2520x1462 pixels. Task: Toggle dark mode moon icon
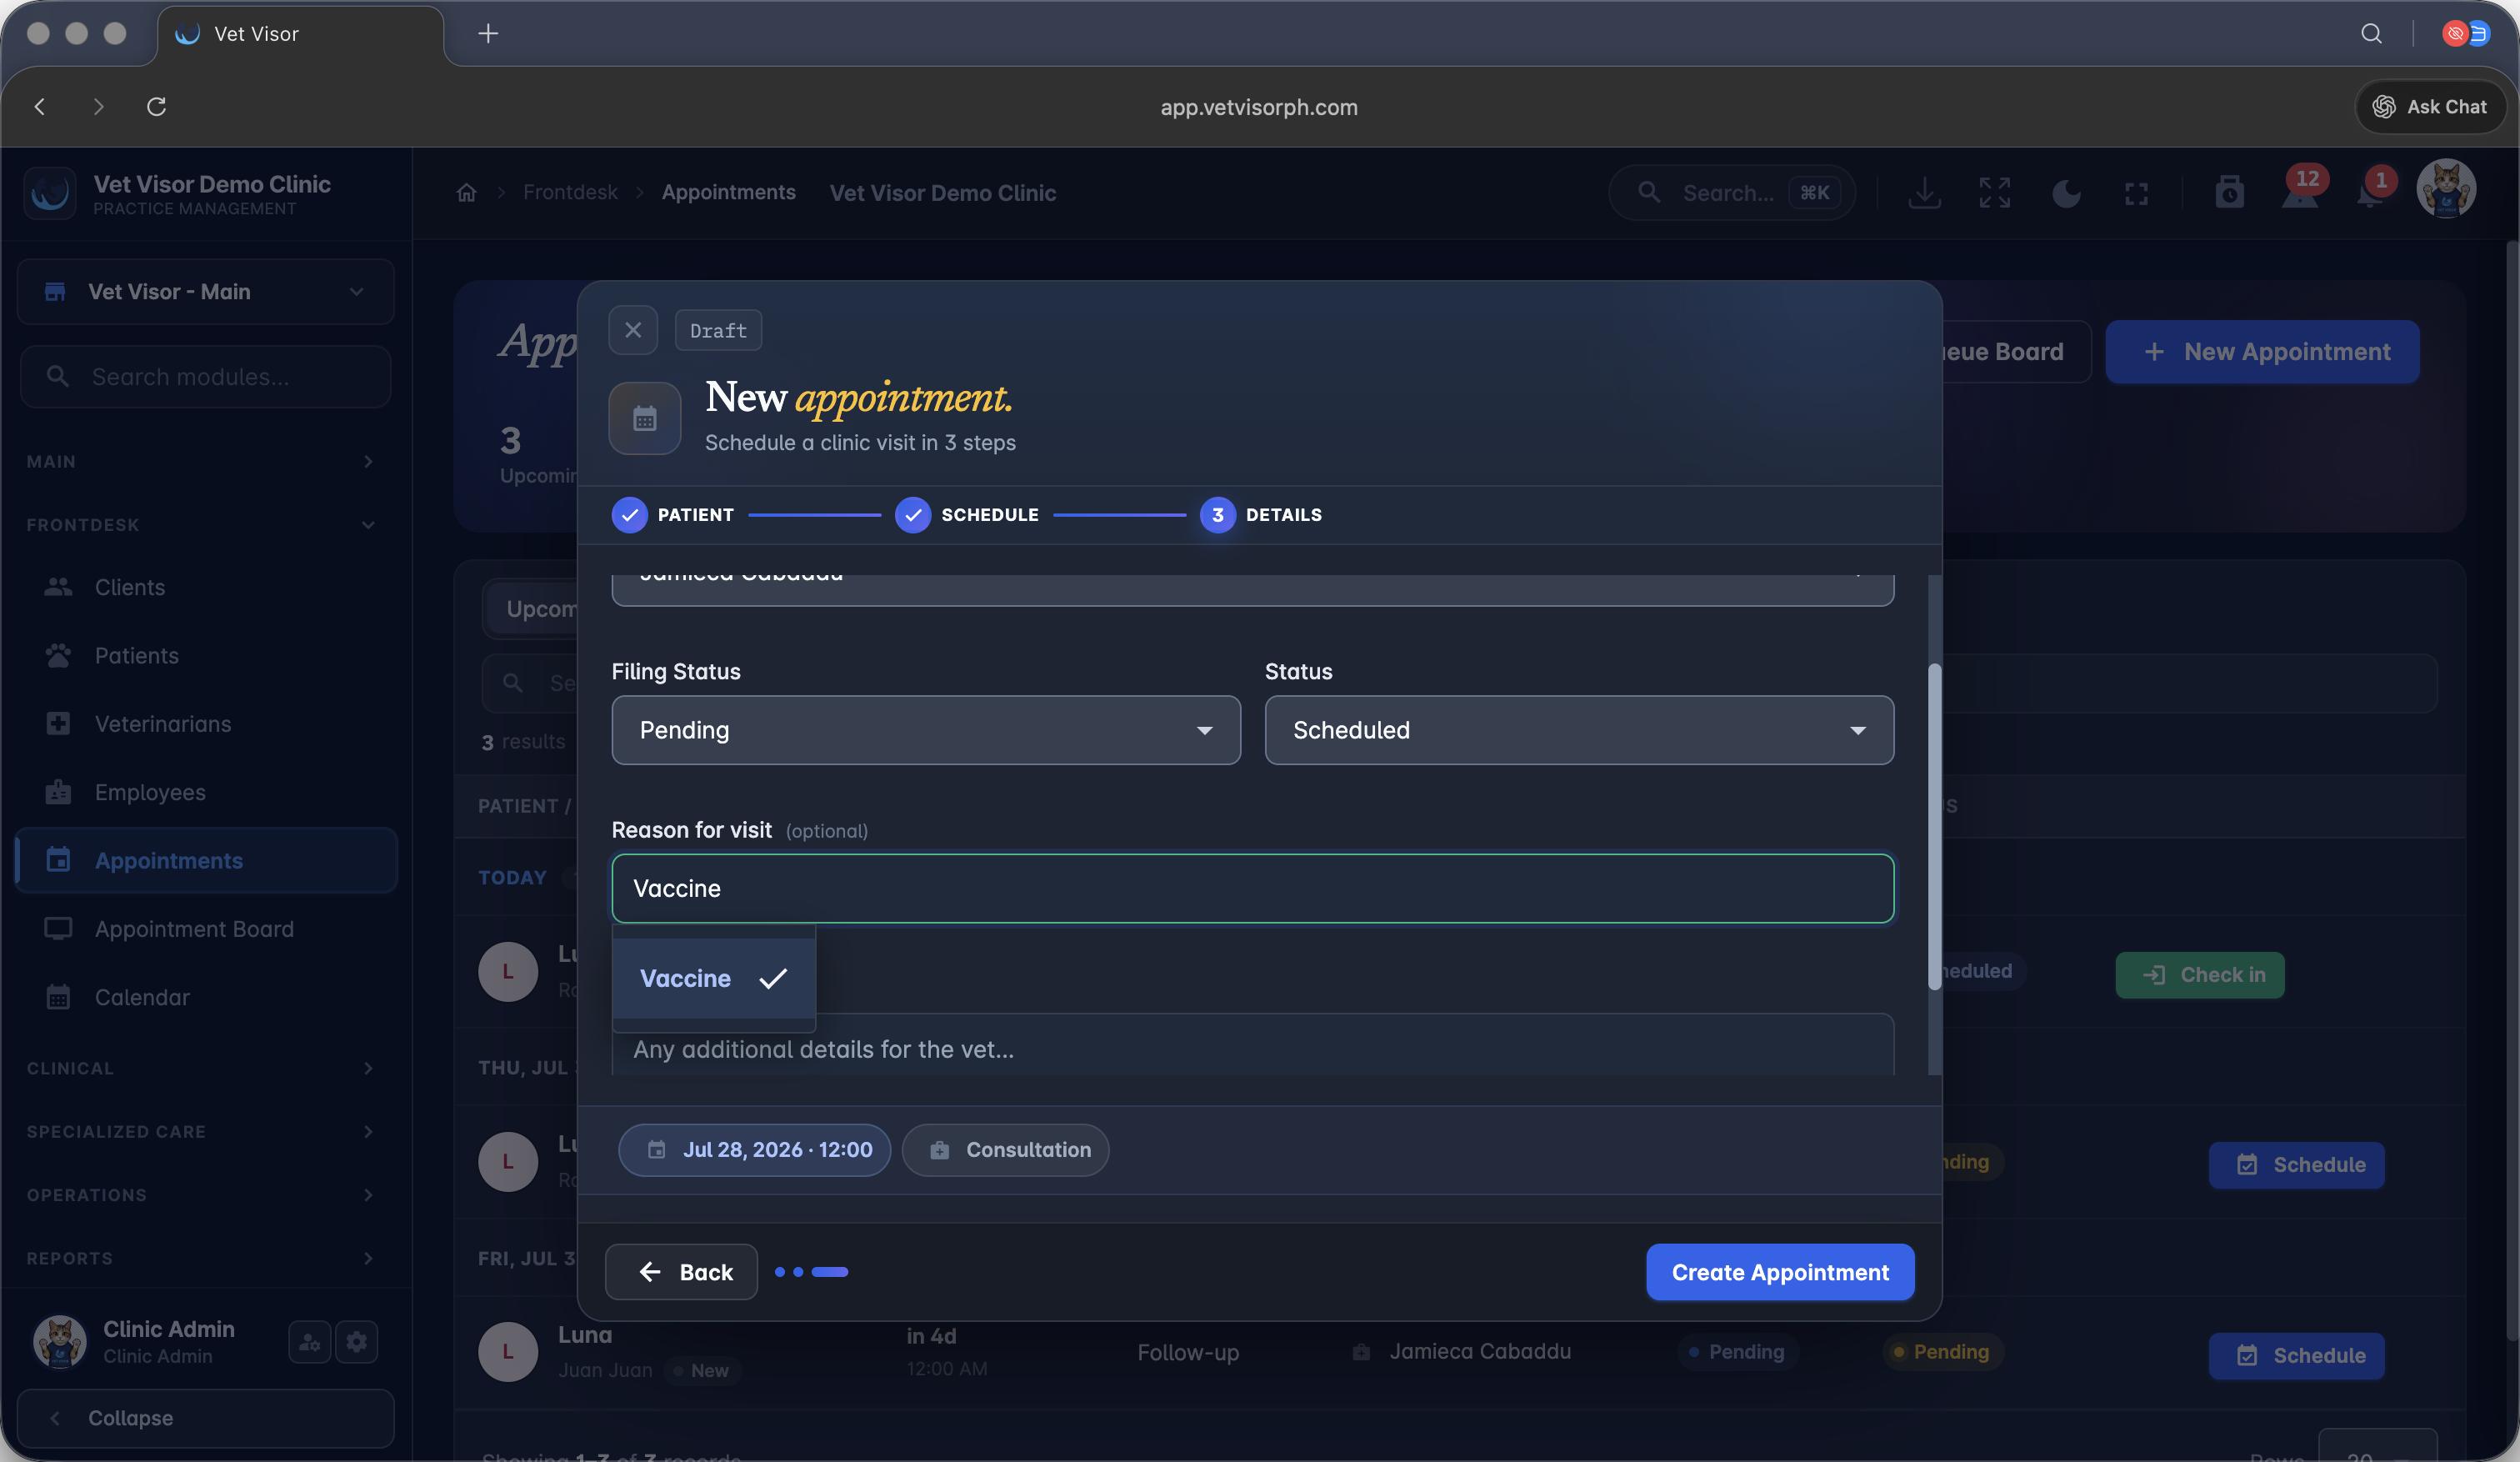pos(2066,193)
